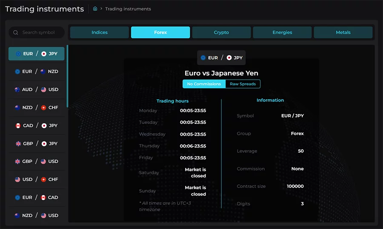Screen dimensions: 383x229
Task: Click the Canadian flag in EUR / CAD row
Action: (43, 197)
